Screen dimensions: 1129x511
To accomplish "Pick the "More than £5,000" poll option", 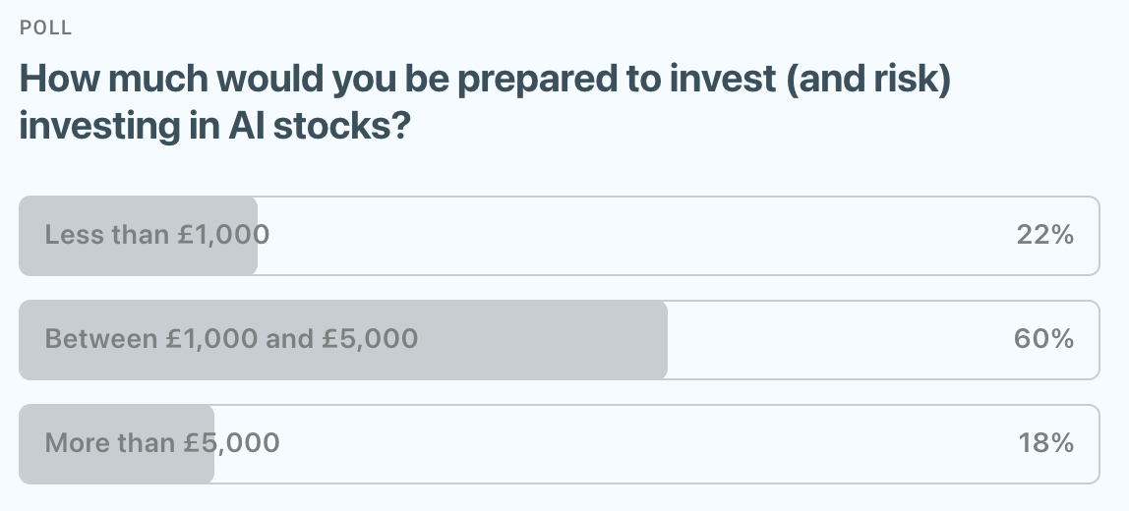I will pyautogui.click(x=559, y=444).
